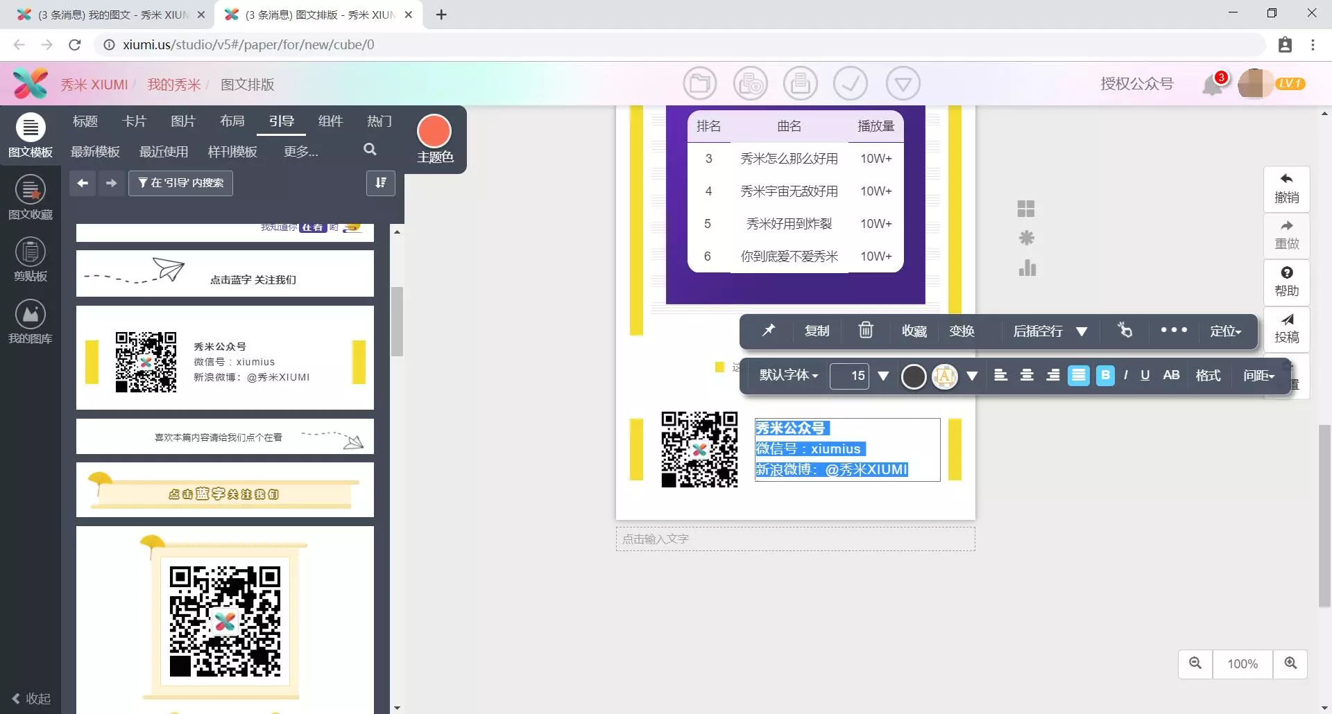Click the font size input showing 15
Viewport: 1332px width, 714px height.
pos(849,376)
